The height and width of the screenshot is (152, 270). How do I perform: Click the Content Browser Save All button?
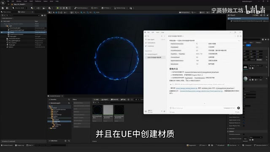point(114,100)
